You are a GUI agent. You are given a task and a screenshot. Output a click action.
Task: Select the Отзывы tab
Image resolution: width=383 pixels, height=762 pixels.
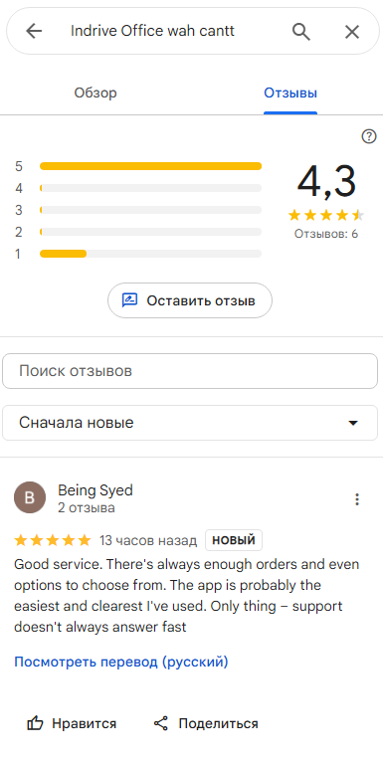(290, 93)
